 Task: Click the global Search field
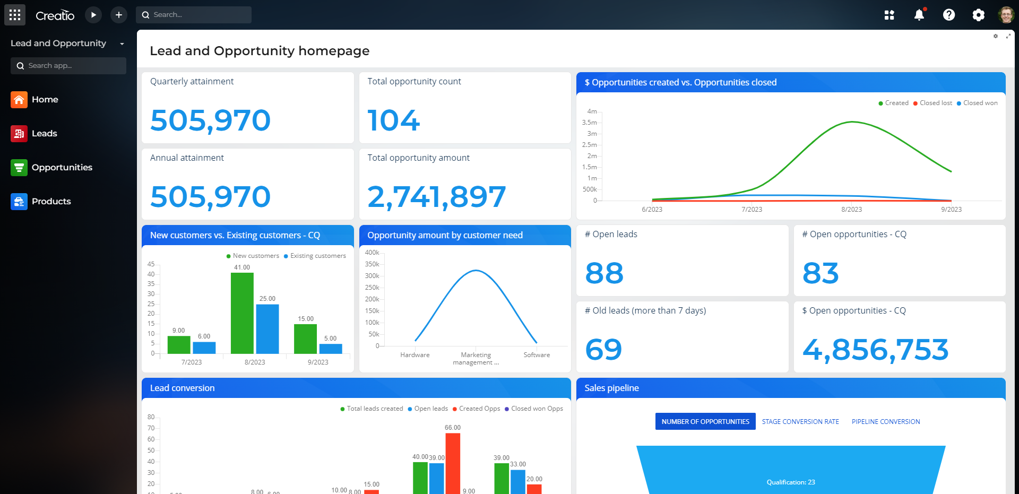pos(194,14)
